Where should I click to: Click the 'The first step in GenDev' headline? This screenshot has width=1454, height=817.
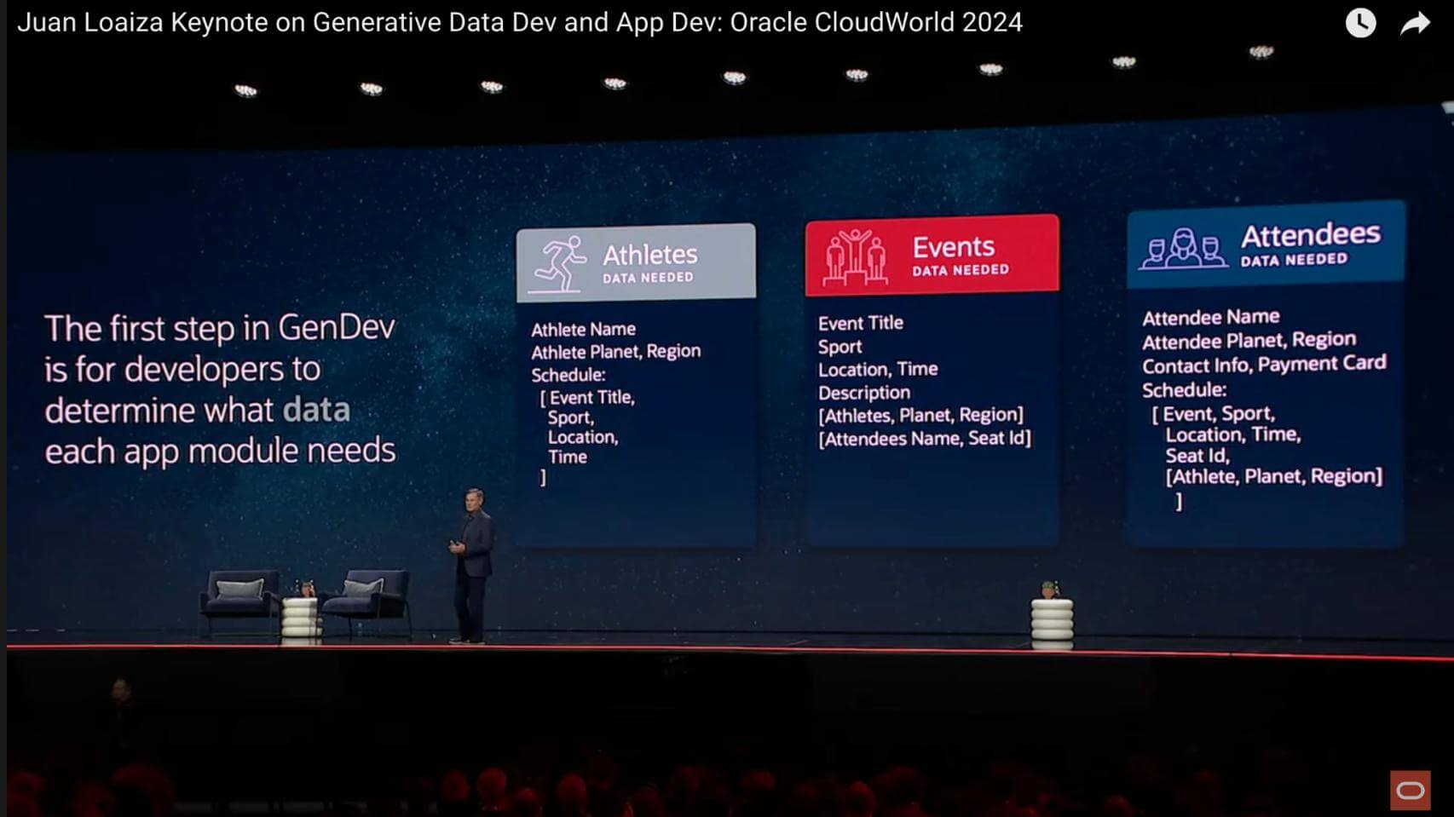[x=219, y=328]
